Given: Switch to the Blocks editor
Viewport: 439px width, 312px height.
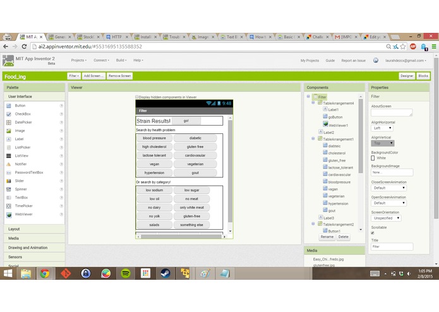Looking at the screenshot, I should click(x=423, y=76).
